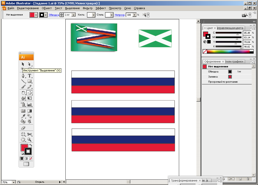Switch to Направляющая цвета tab

tap(231, 28)
